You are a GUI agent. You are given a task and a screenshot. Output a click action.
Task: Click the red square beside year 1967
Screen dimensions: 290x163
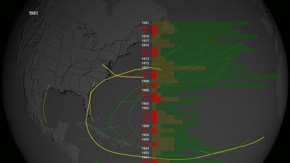tap(154, 86)
